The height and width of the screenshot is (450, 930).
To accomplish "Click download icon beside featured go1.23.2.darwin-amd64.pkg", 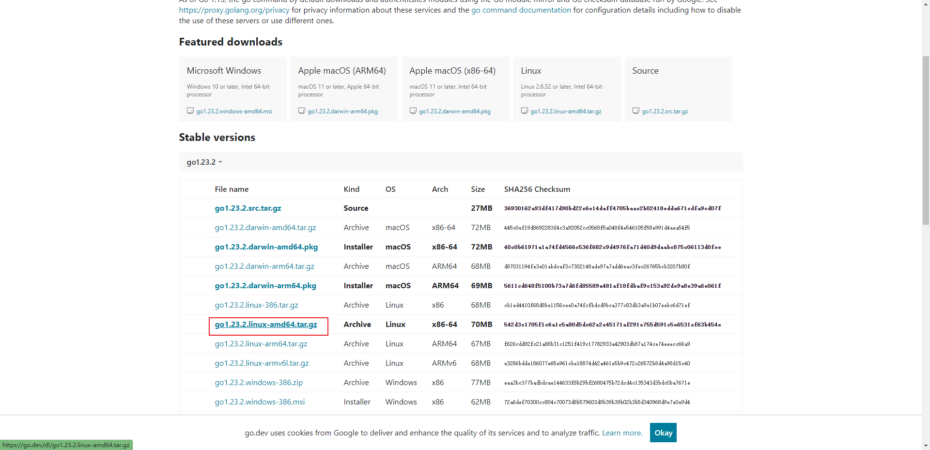I will (x=413, y=111).
